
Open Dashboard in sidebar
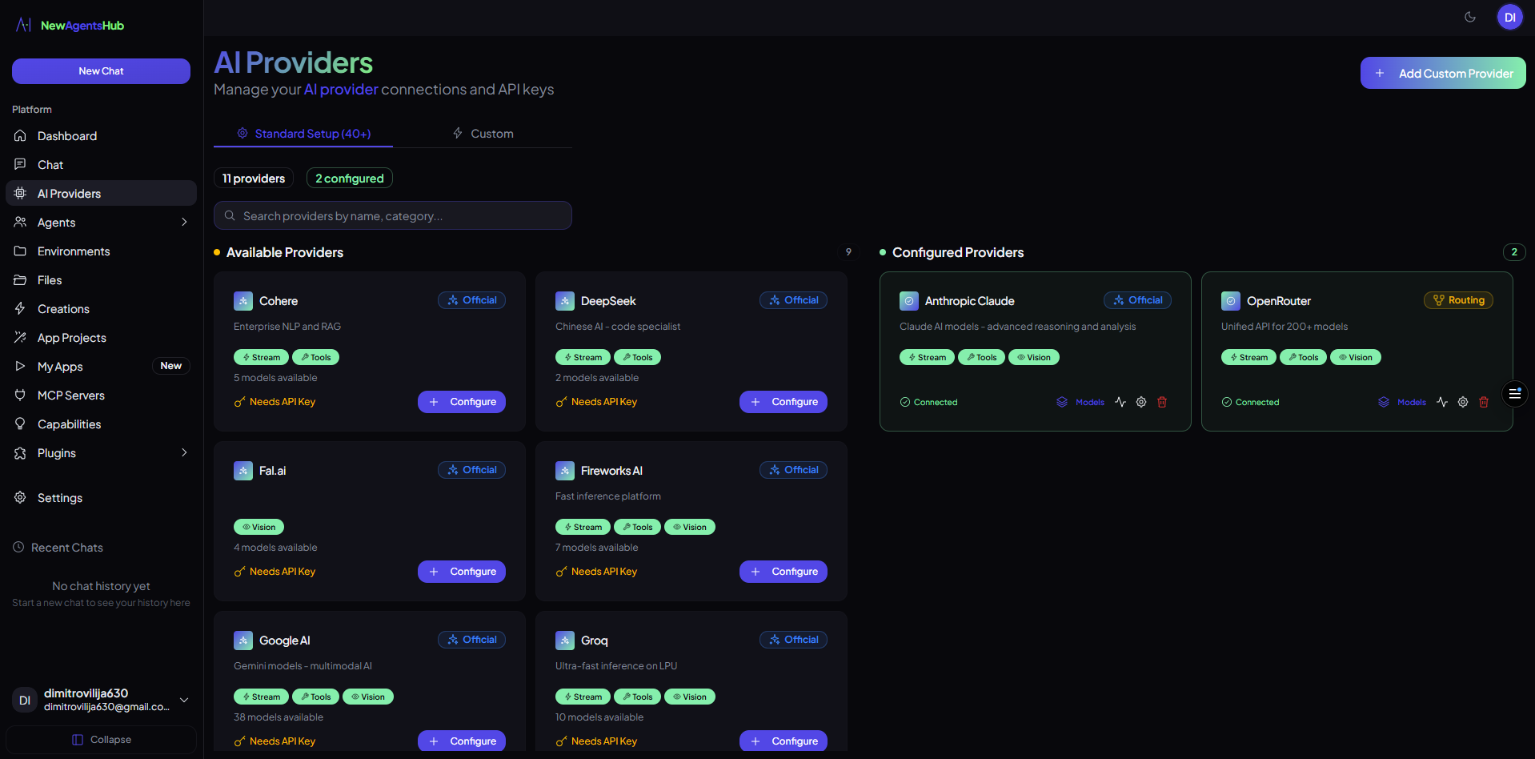(x=101, y=136)
